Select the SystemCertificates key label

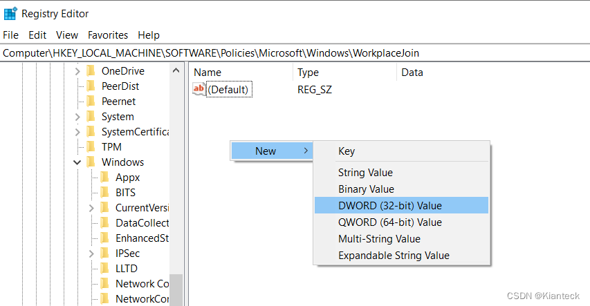click(x=135, y=131)
